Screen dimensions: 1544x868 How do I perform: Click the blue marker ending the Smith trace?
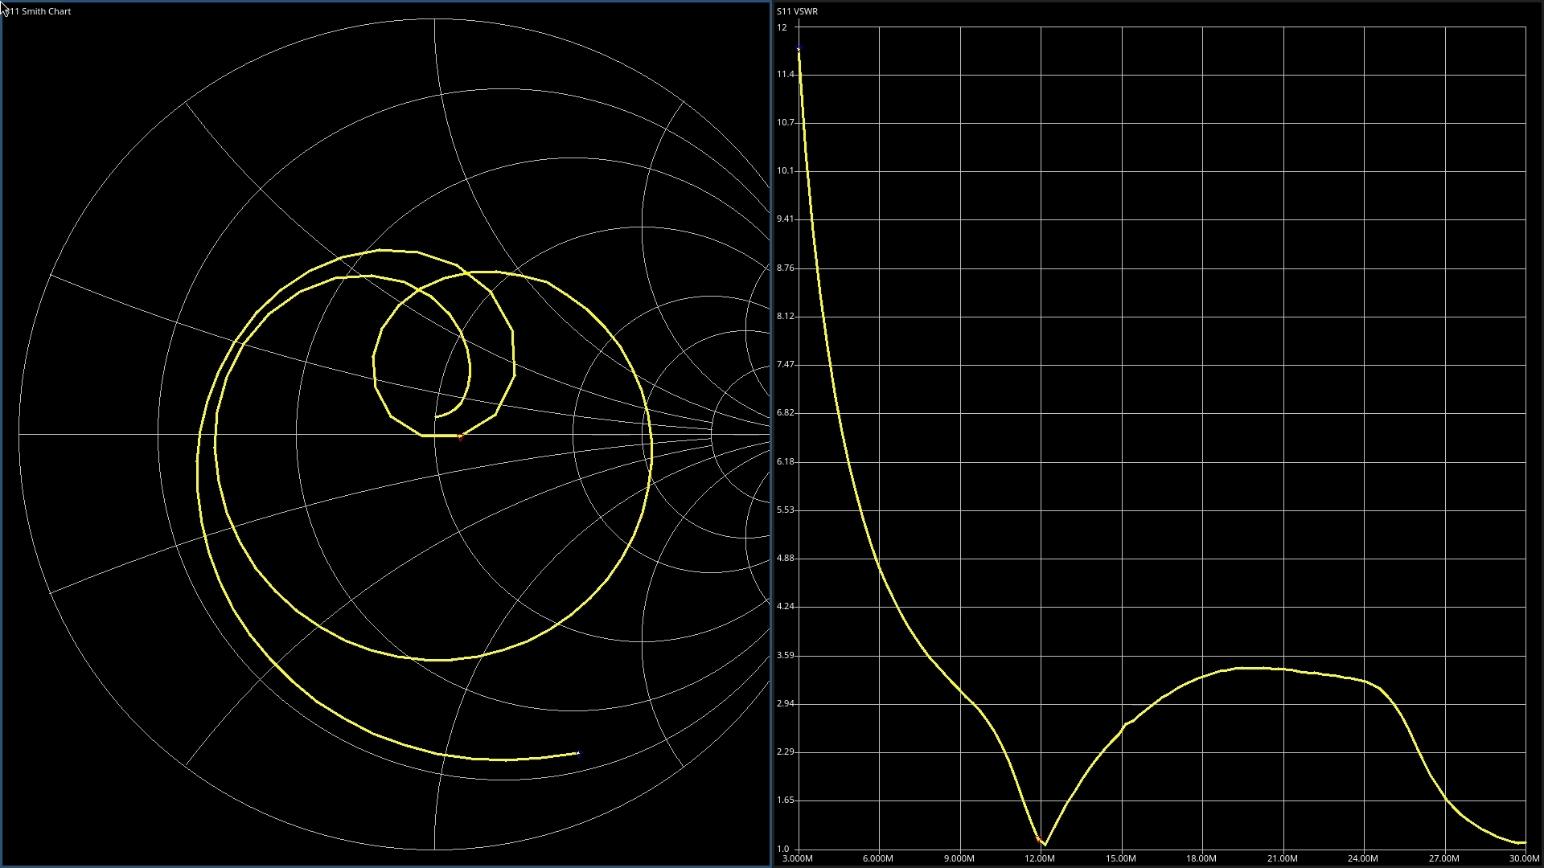tap(578, 753)
